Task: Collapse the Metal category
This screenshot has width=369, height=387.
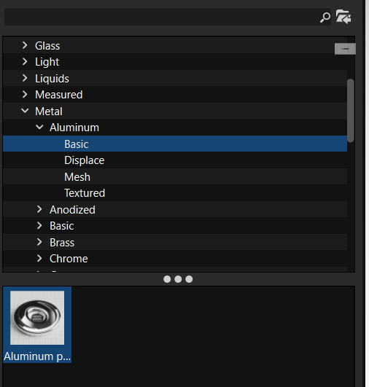Action: pyautogui.click(x=25, y=111)
